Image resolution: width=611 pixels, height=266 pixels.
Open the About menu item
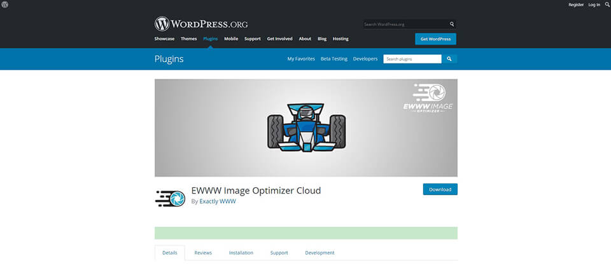(305, 39)
